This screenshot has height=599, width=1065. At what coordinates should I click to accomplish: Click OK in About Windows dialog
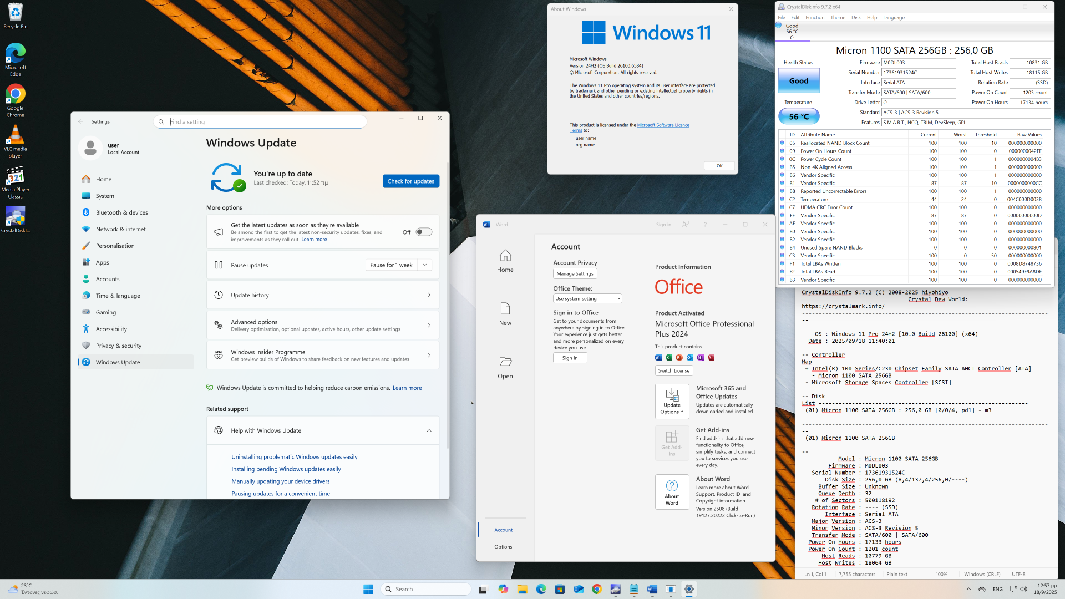[719, 166]
